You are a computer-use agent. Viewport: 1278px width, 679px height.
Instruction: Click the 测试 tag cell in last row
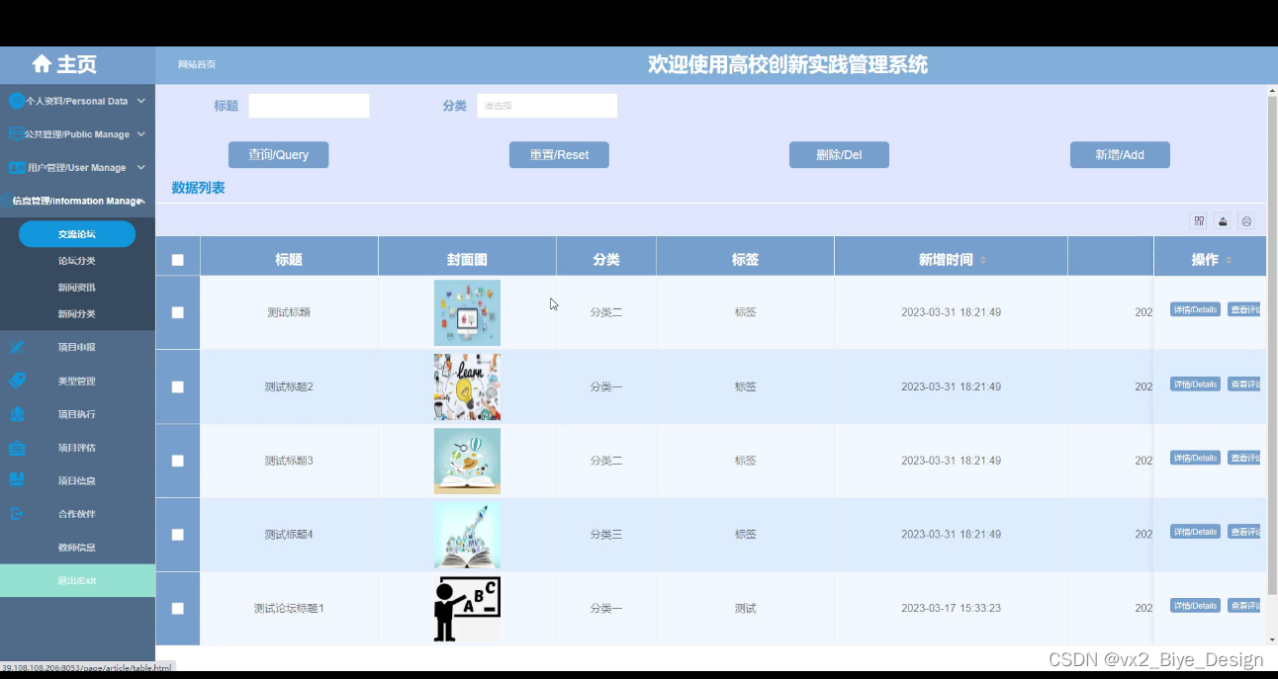[x=745, y=609]
